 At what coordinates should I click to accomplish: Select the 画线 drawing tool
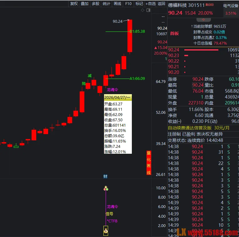coord(117,3)
